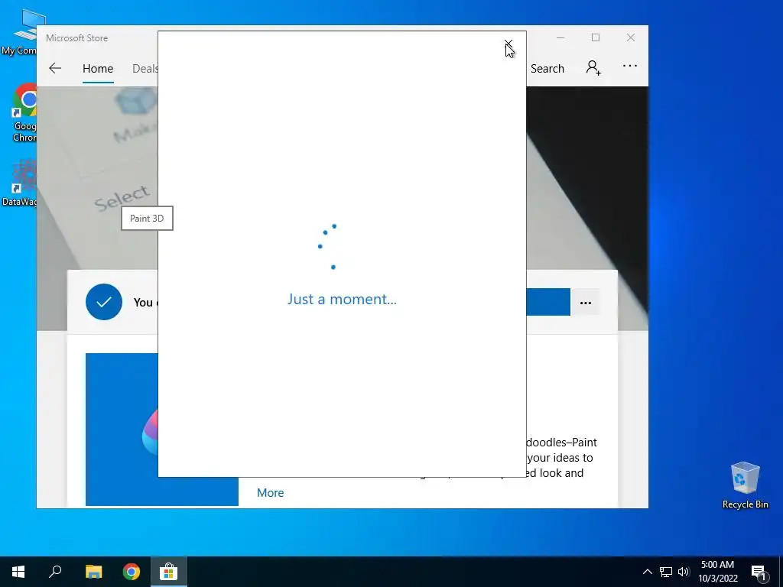
Task: Show hidden system tray icons
Action: coord(647,572)
